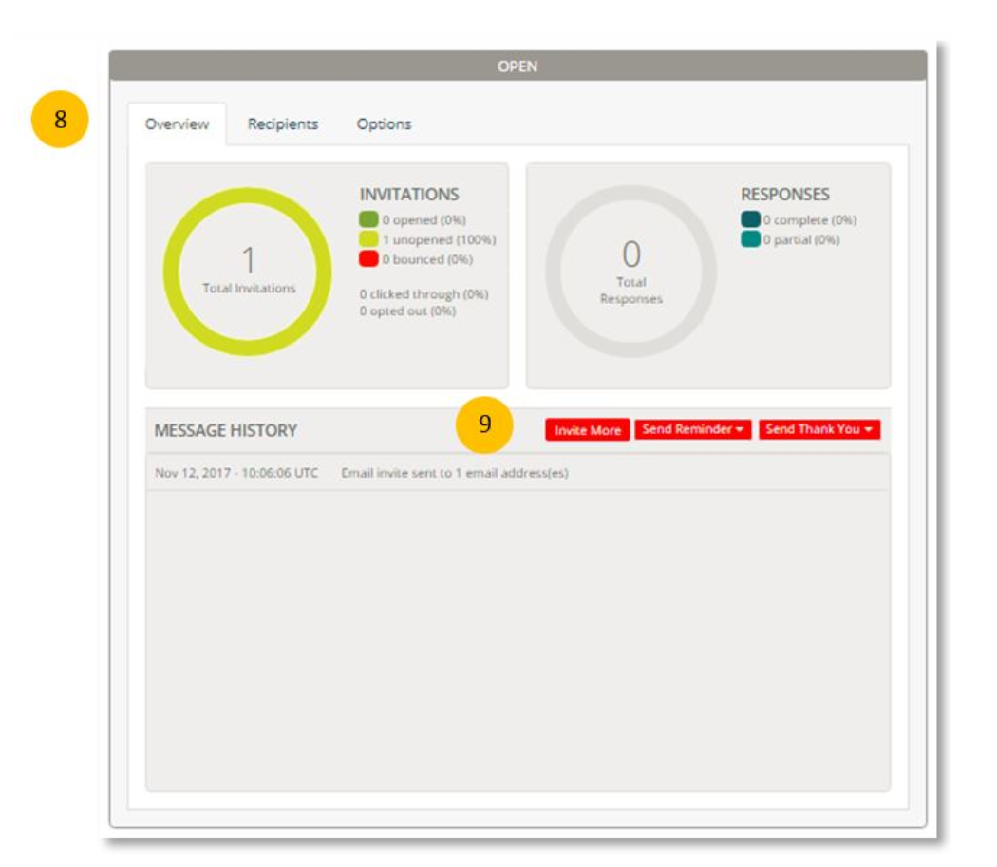Click the dark green opened legend swatch
Screen dimensions: 997x867
[368, 220]
